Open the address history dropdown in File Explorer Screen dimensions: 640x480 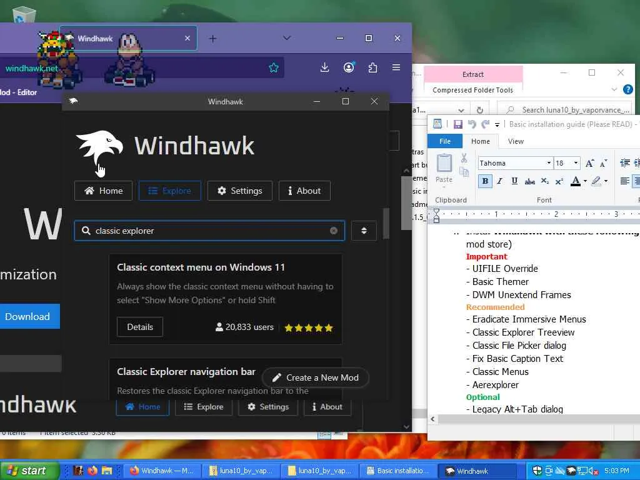point(461,110)
